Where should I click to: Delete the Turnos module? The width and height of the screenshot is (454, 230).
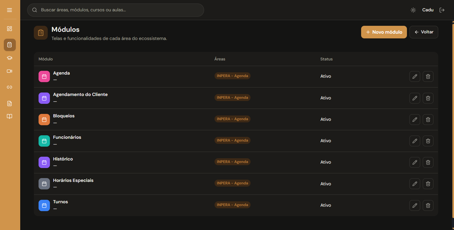click(x=428, y=205)
